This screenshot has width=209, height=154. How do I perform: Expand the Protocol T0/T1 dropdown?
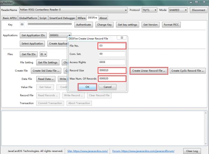(x=155, y=10)
